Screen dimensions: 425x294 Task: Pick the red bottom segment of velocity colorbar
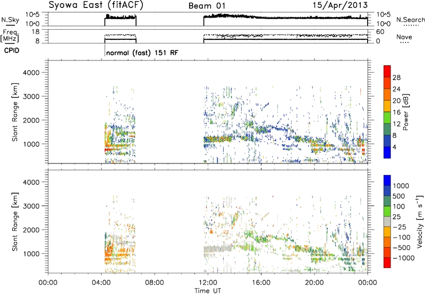click(387, 263)
